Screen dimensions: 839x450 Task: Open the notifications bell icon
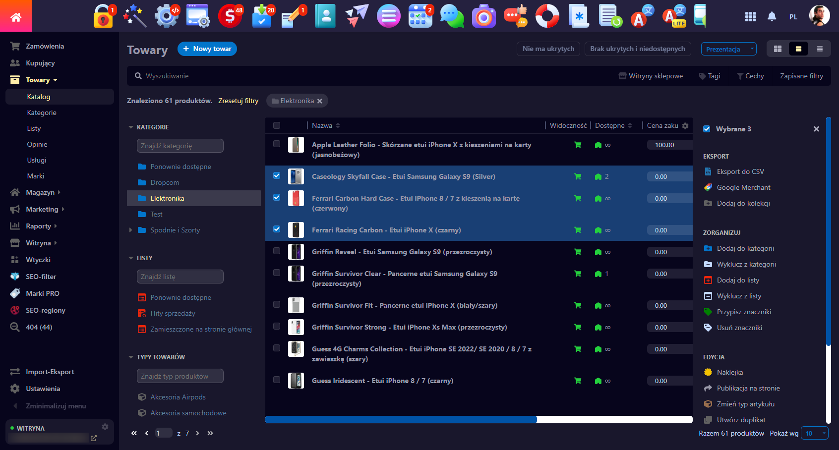772,17
